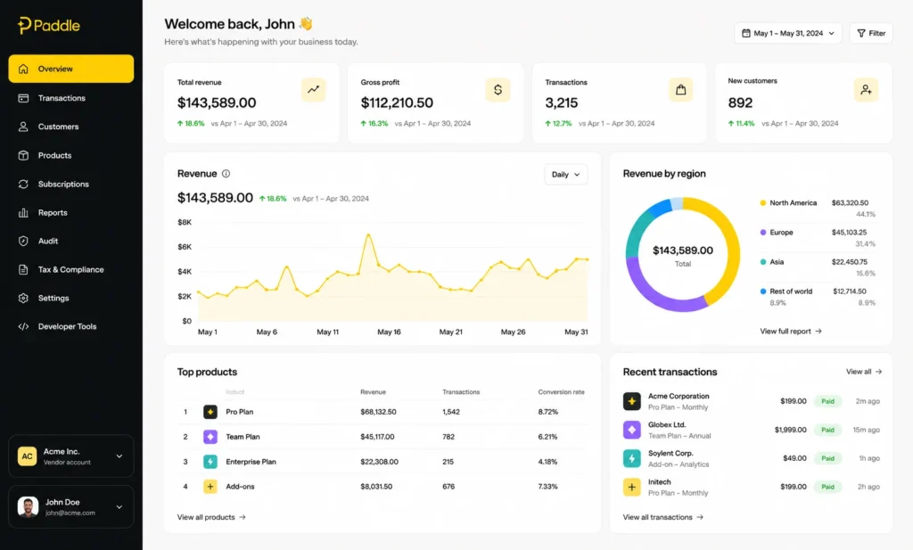This screenshot has width=913, height=550.
Task: Click the Filter button
Action: coord(871,33)
